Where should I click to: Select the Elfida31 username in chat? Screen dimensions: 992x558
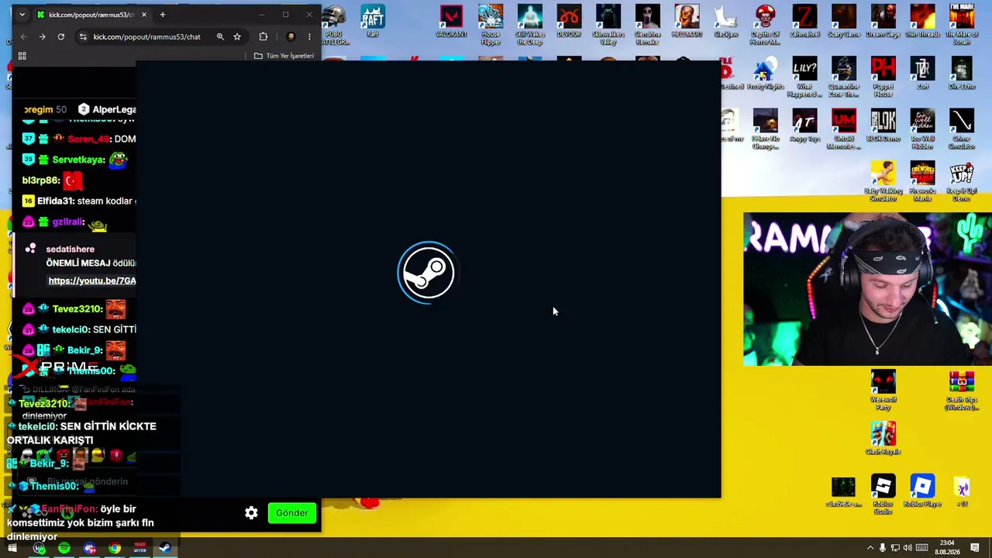(55, 201)
